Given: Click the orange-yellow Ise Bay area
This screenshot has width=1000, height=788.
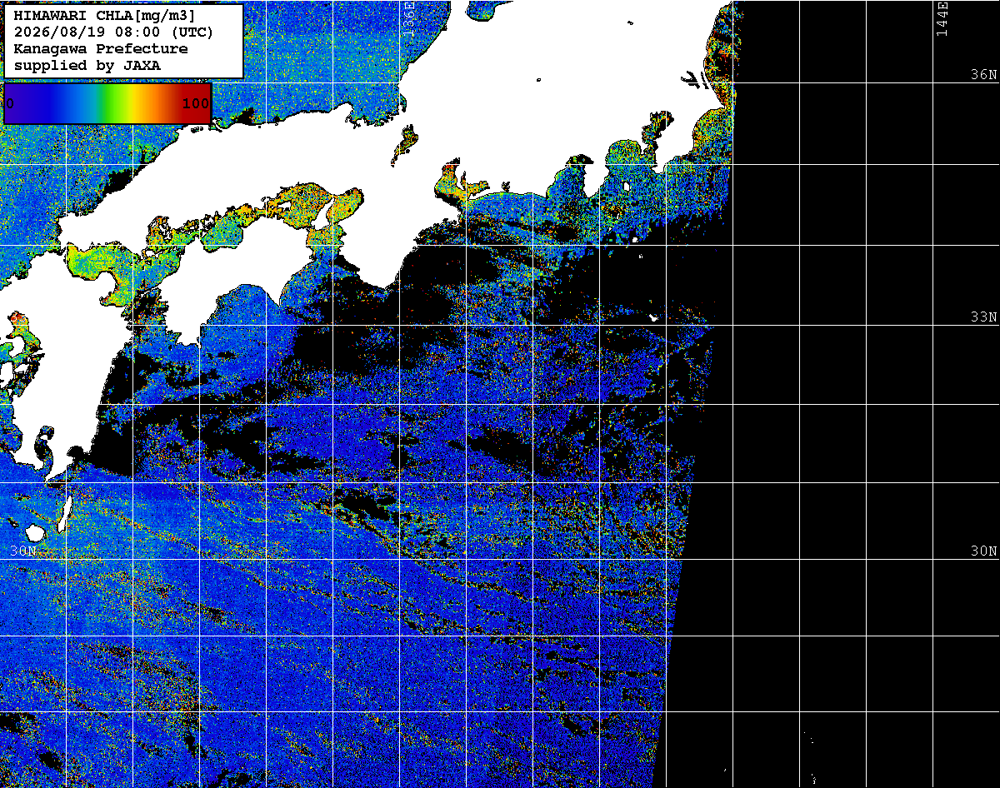Looking at the screenshot, I should (451, 185).
